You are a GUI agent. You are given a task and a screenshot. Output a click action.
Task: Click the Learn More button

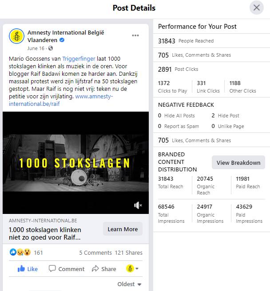click(x=123, y=229)
